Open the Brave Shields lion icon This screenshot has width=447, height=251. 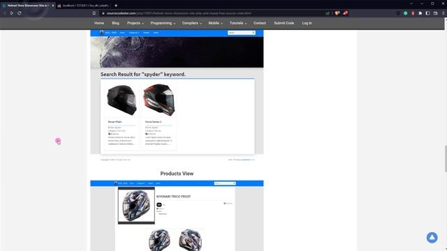coord(337,13)
